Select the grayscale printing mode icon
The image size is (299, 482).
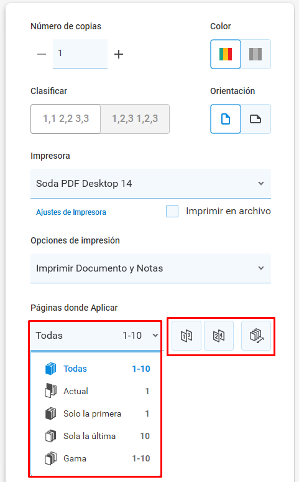tap(255, 54)
